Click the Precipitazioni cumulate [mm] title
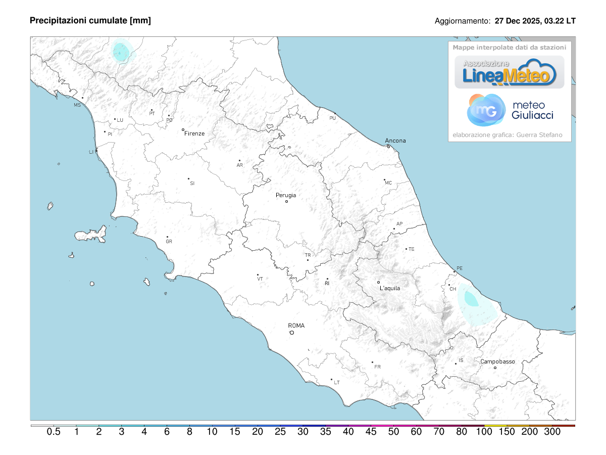The width and height of the screenshot is (606, 455). (90, 20)
